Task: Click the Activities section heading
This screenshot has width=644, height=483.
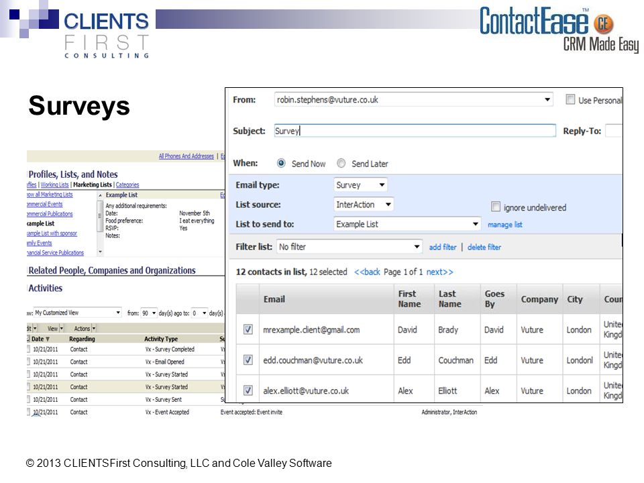Action: click(45, 288)
